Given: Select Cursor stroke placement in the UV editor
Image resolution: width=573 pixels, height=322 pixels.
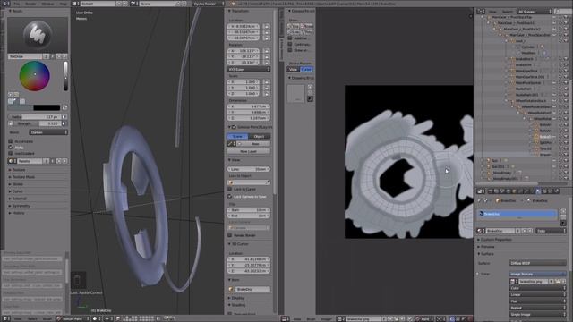Looking at the screenshot, I should pyautogui.click(x=306, y=70).
